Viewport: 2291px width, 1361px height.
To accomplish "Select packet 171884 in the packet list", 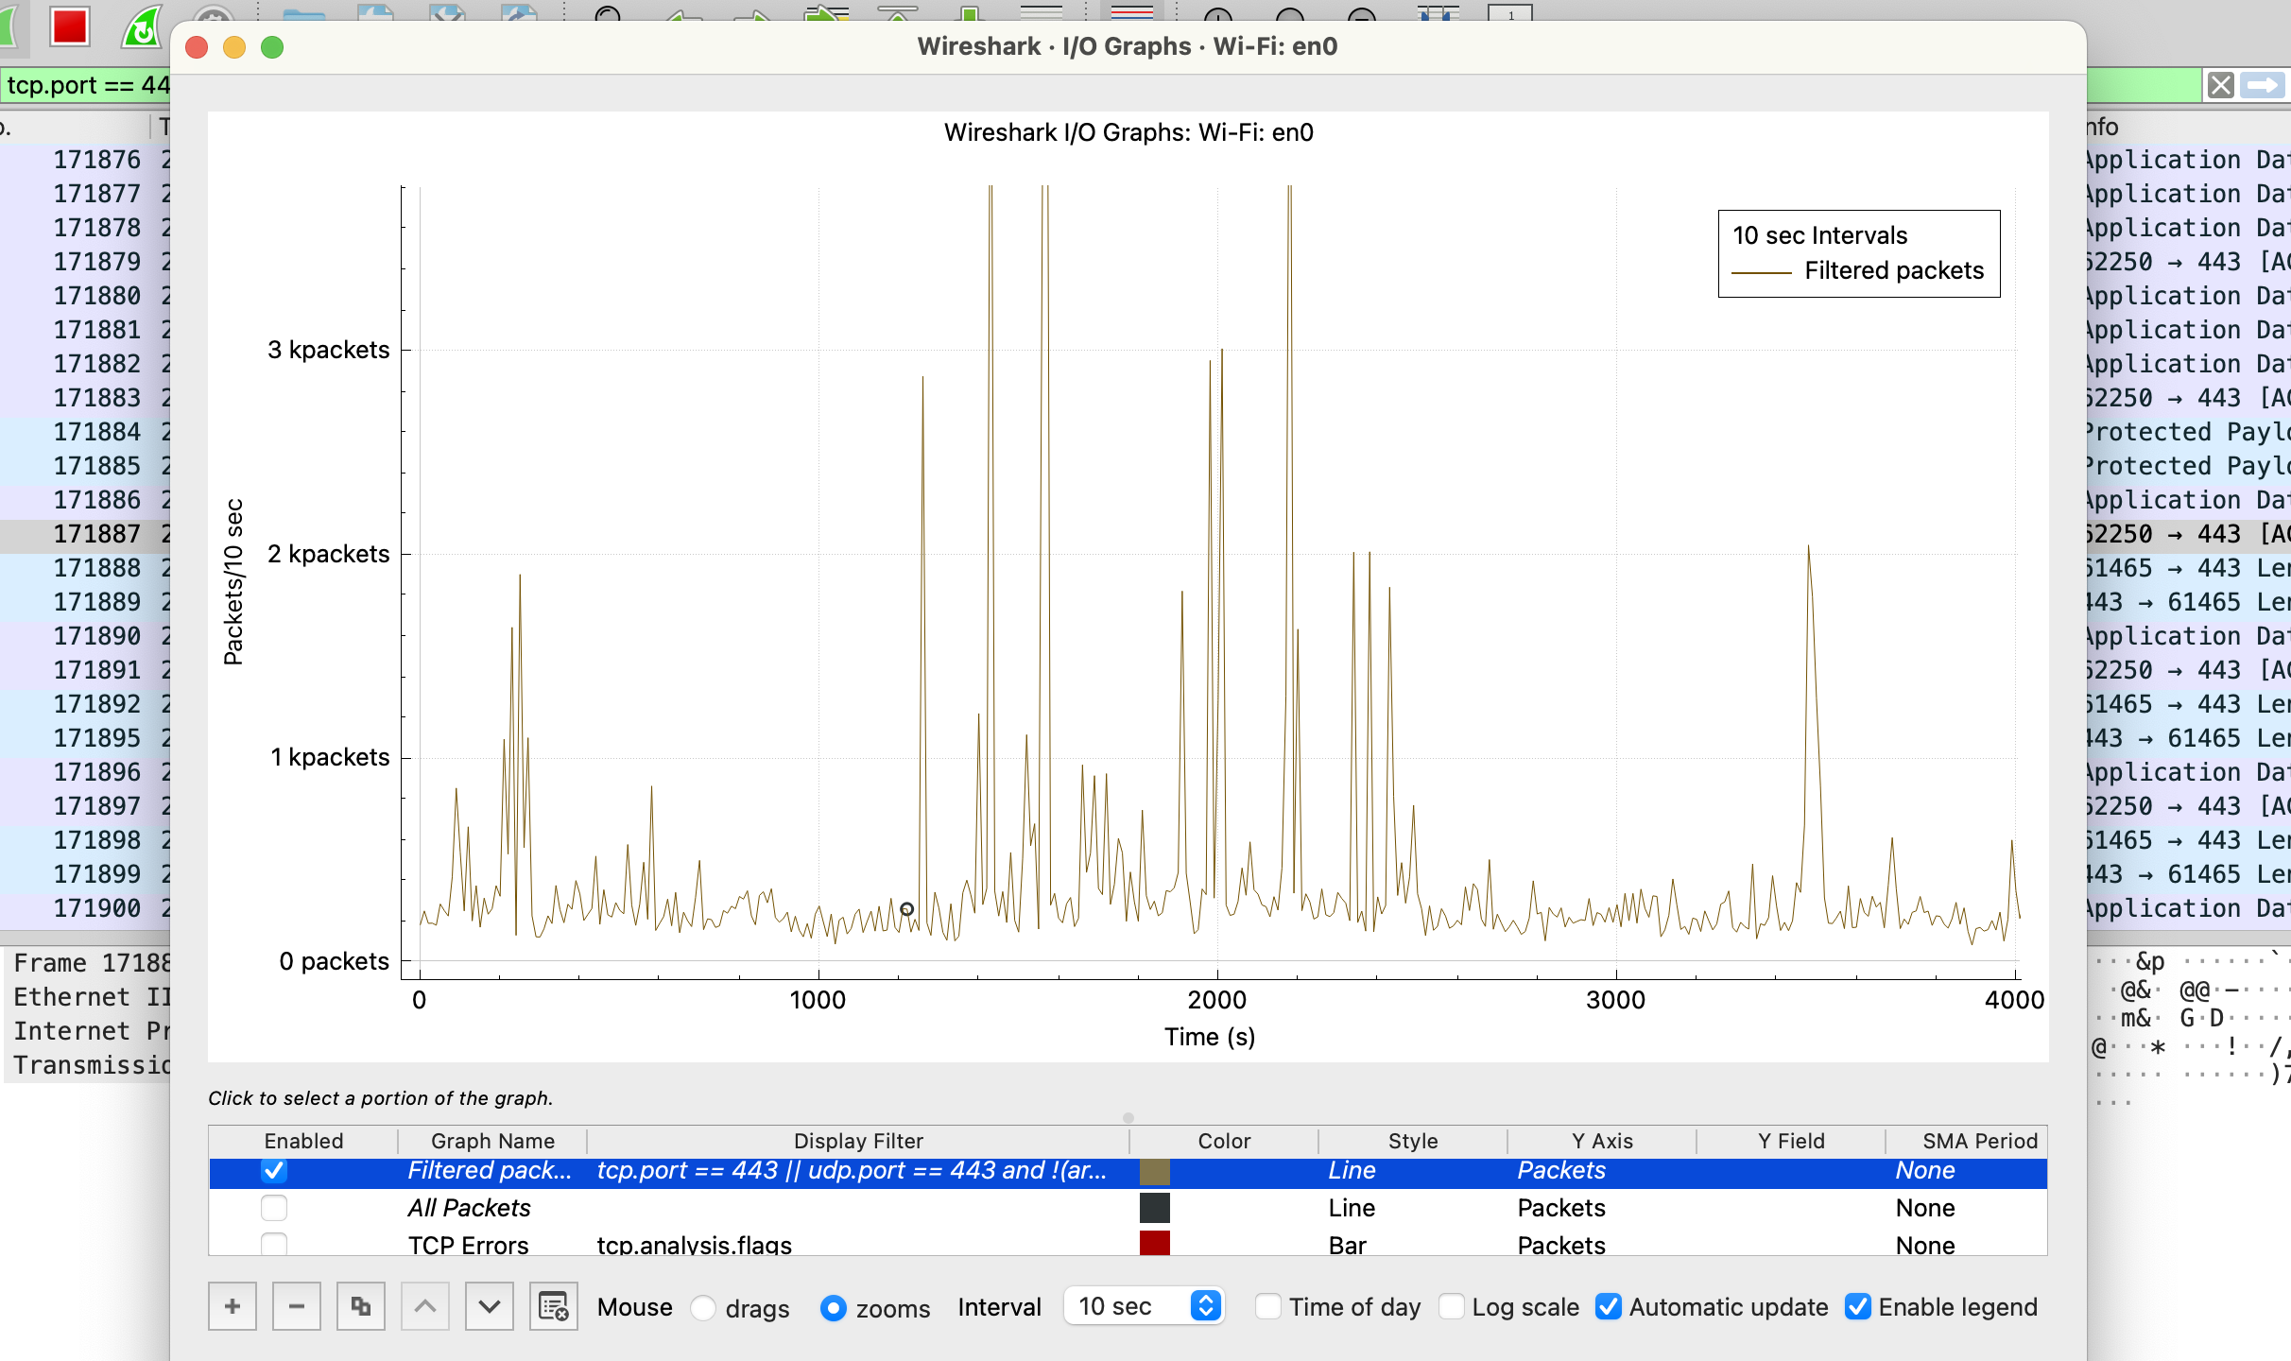I will 85,432.
